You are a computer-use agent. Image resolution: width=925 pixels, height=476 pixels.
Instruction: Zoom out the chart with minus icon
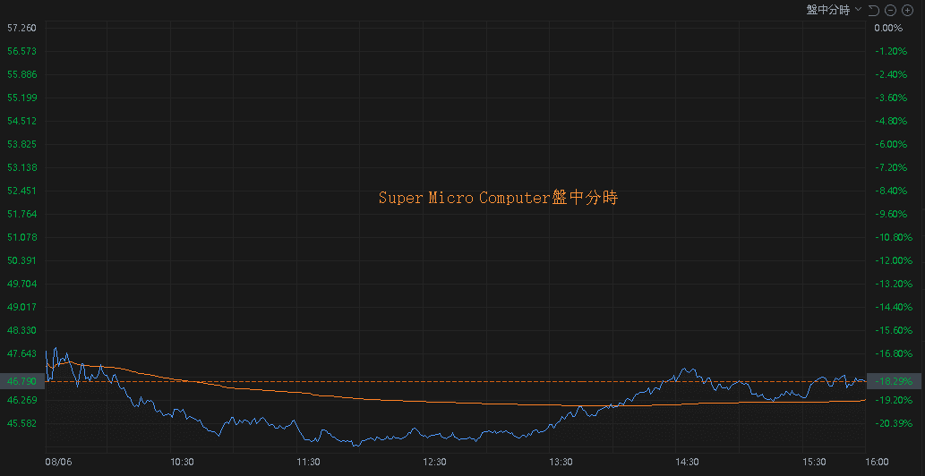(891, 10)
